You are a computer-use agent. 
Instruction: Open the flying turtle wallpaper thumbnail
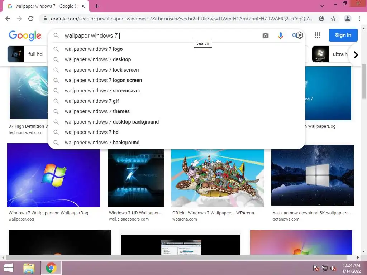click(x=218, y=178)
